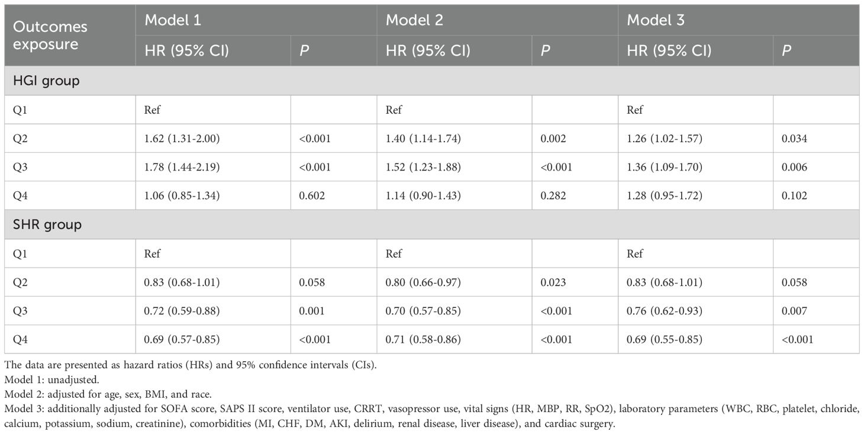Click the Model 3 column header
The image size is (864, 434).
point(656,20)
